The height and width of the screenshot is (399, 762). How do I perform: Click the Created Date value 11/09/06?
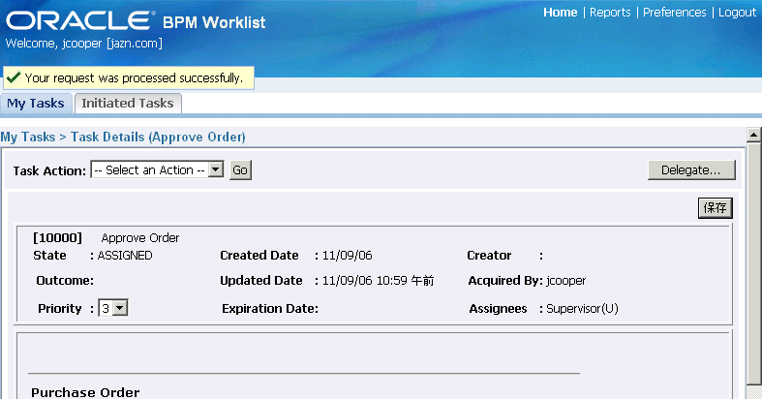tap(347, 256)
